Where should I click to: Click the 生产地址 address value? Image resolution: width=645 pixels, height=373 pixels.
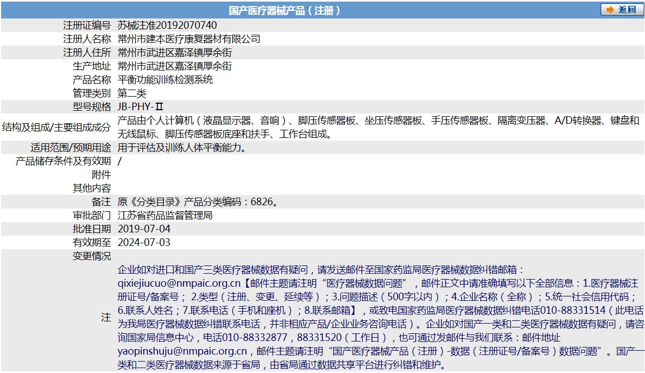coord(175,66)
